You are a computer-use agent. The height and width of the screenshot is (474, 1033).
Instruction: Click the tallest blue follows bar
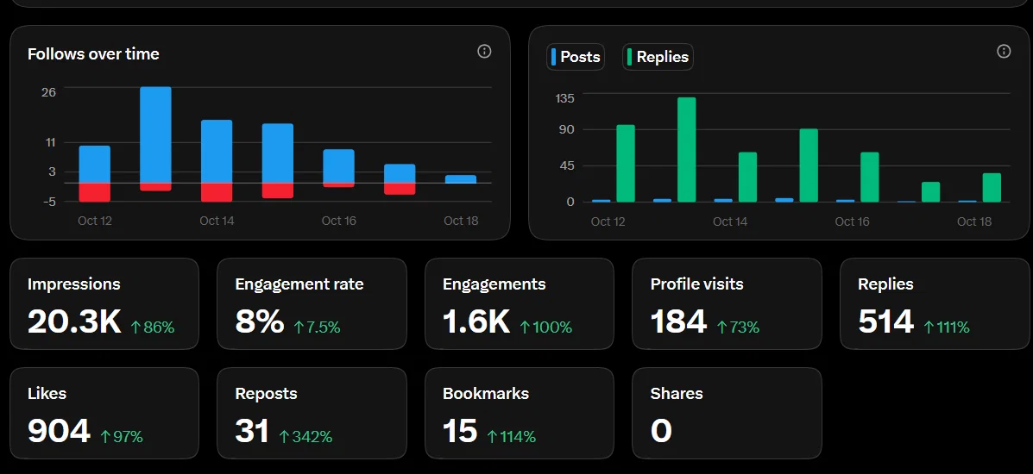click(155, 134)
